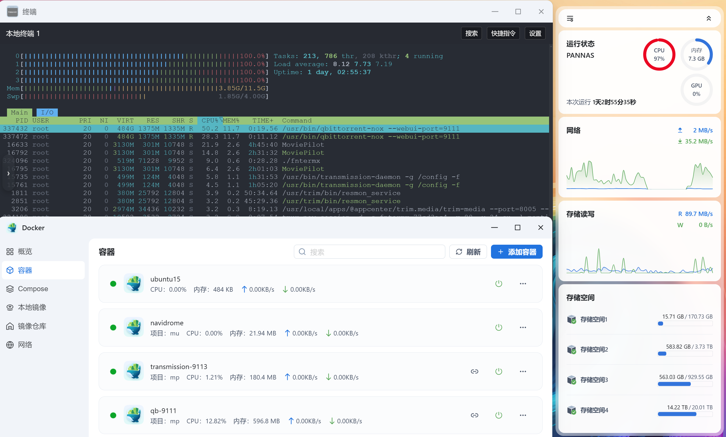Toggle power for qb-9111 container
Image resolution: width=726 pixels, height=437 pixels.
tap(499, 415)
